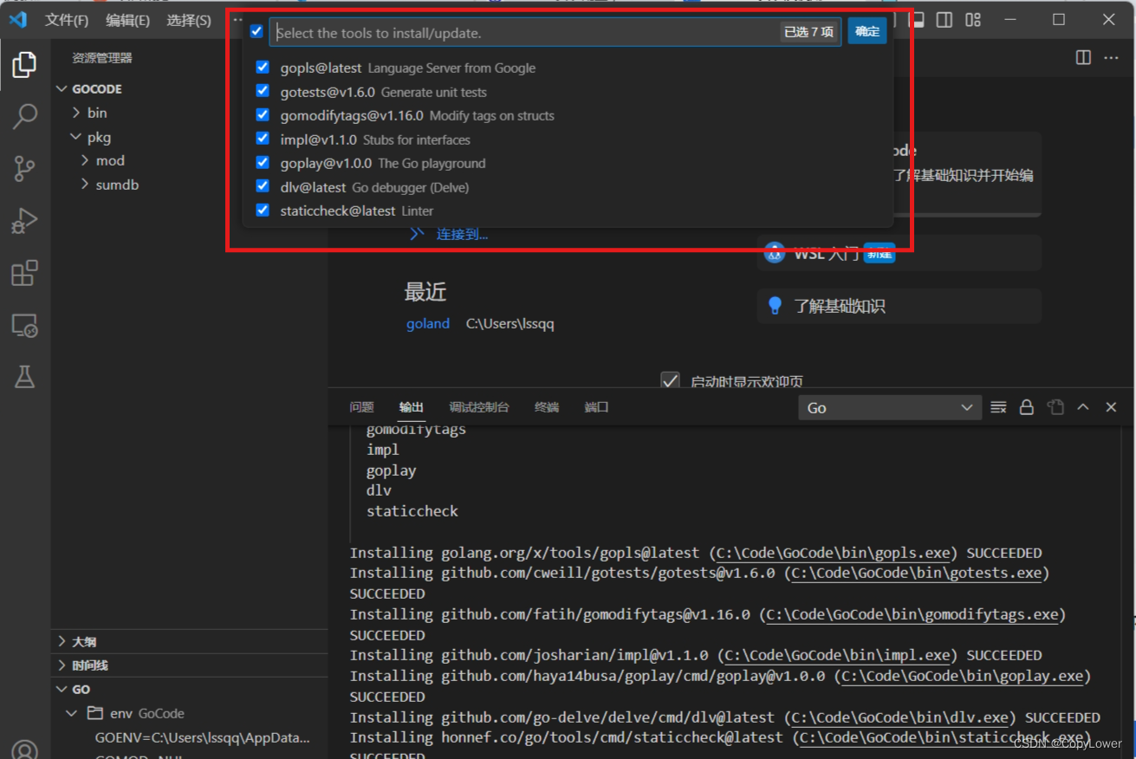
Task: Open the 选择(S) menu
Action: [x=188, y=20]
